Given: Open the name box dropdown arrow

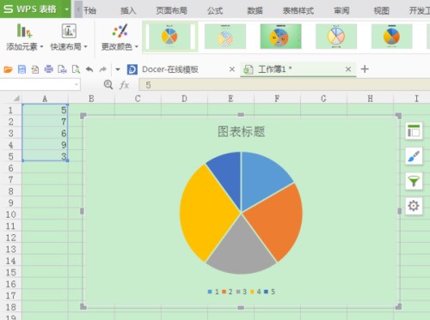Looking at the screenshot, I should (x=77, y=84).
